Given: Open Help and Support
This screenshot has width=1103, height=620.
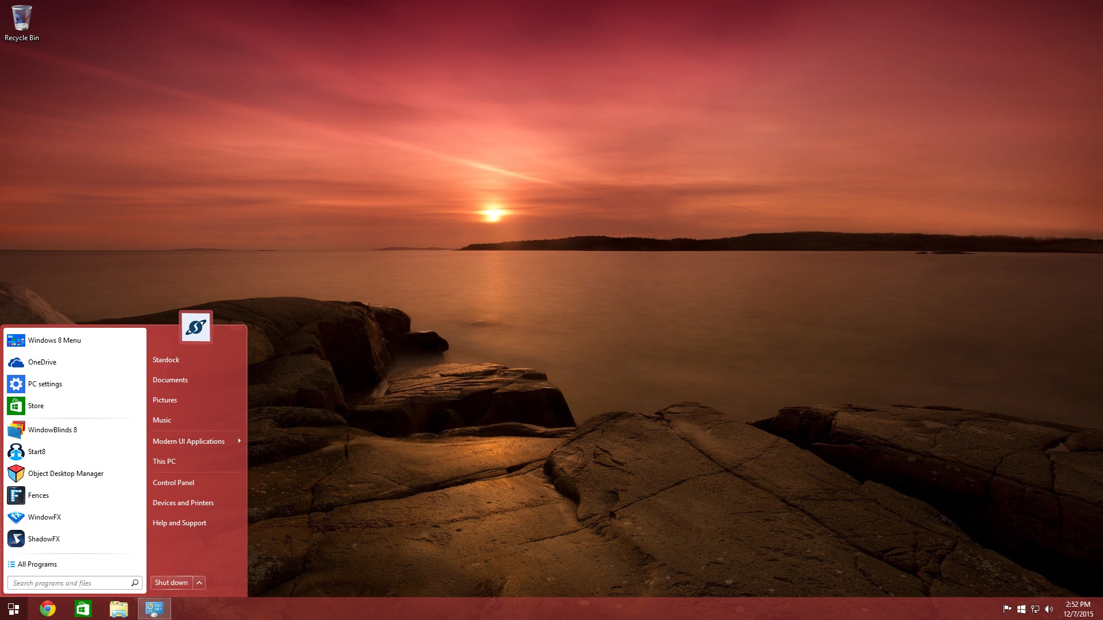Looking at the screenshot, I should point(179,523).
